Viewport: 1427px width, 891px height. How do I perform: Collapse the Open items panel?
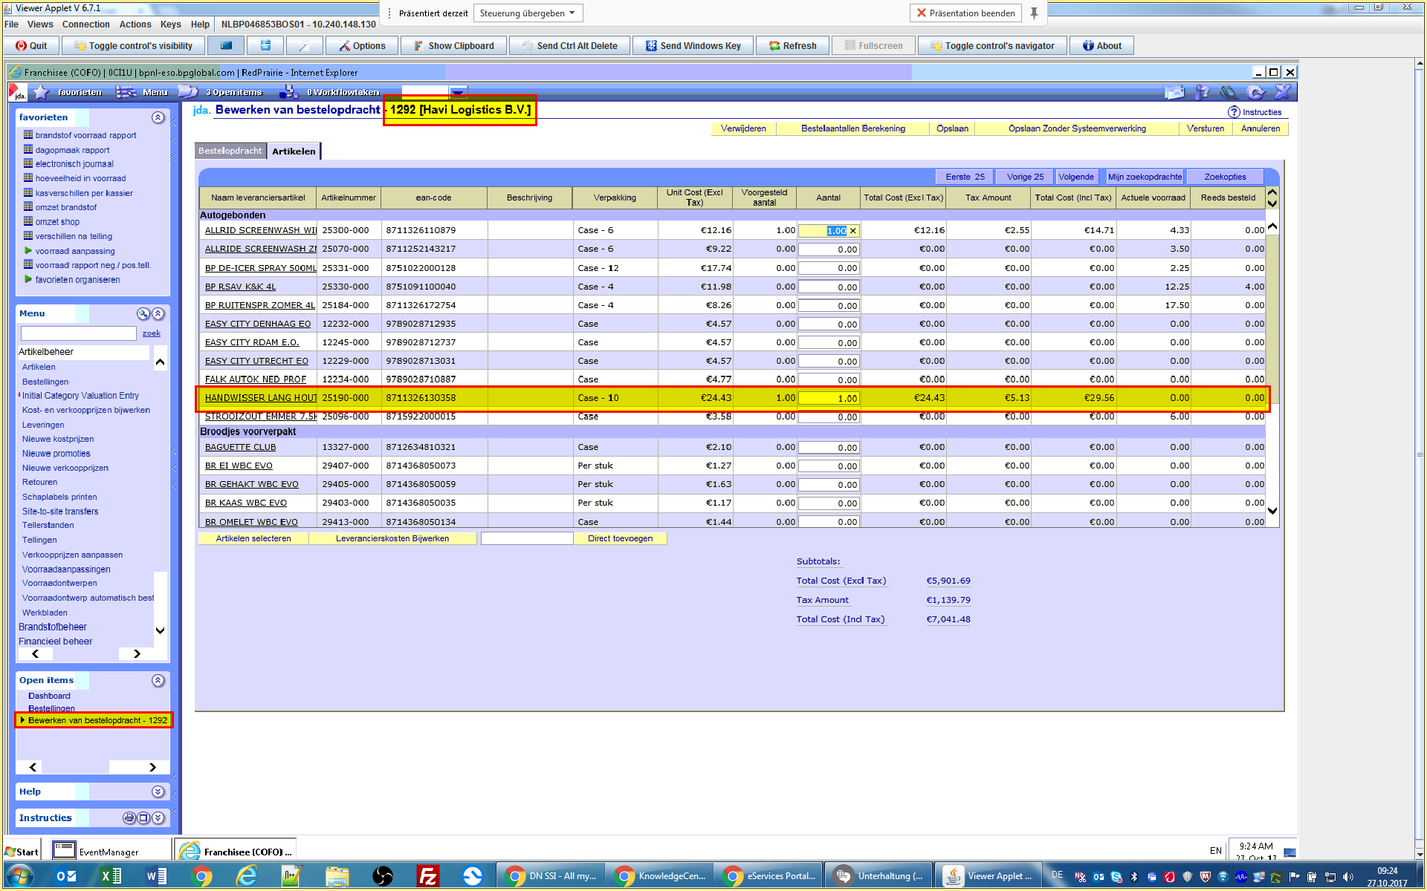click(158, 680)
